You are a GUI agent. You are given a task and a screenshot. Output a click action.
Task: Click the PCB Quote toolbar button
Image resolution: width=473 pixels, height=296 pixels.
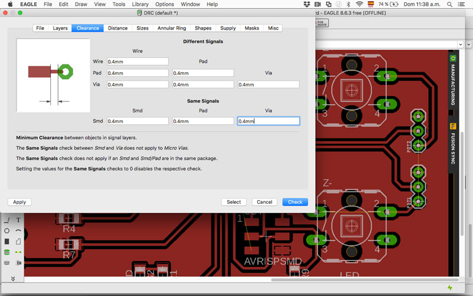(x=322, y=23)
